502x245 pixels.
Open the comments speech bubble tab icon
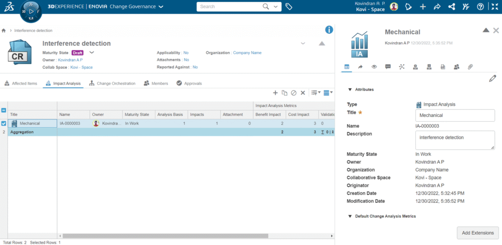tap(388, 67)
